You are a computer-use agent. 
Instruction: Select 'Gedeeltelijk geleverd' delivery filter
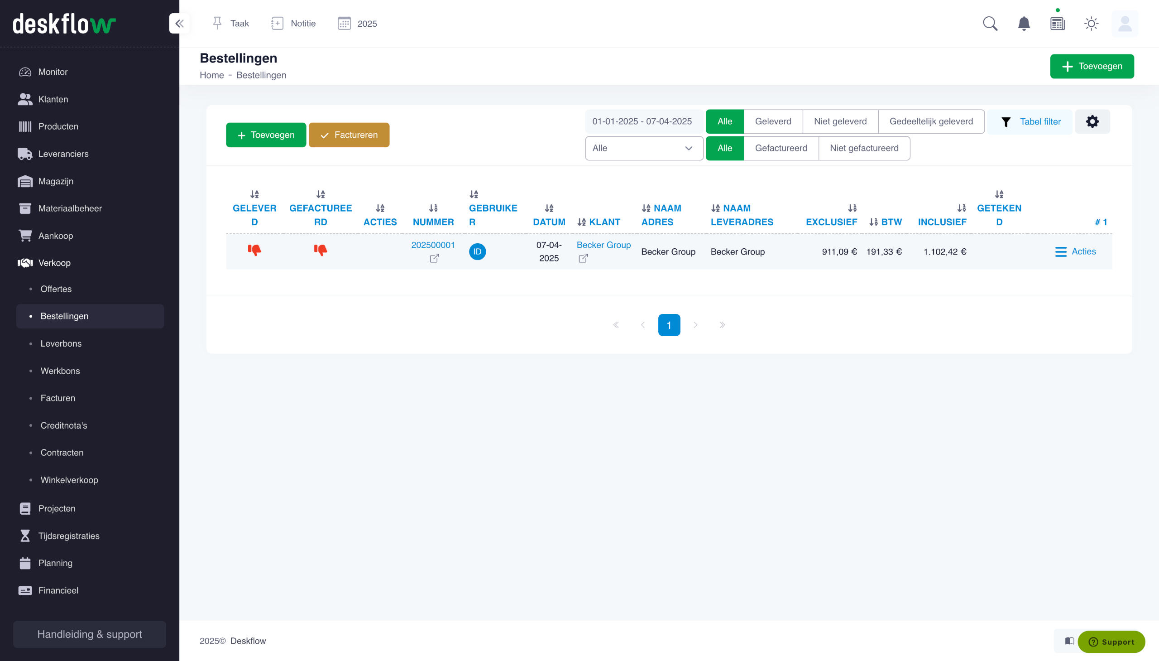931,122
